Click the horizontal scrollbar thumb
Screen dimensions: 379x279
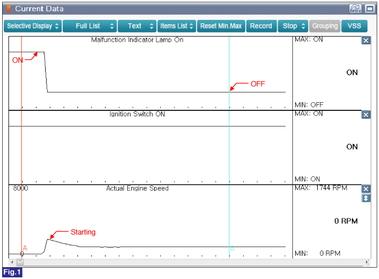21,262
